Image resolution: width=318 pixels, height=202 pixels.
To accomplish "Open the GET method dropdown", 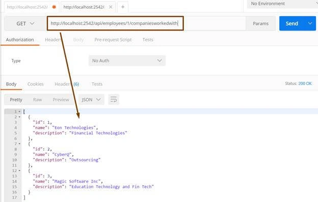I will (x=25, y=23).
